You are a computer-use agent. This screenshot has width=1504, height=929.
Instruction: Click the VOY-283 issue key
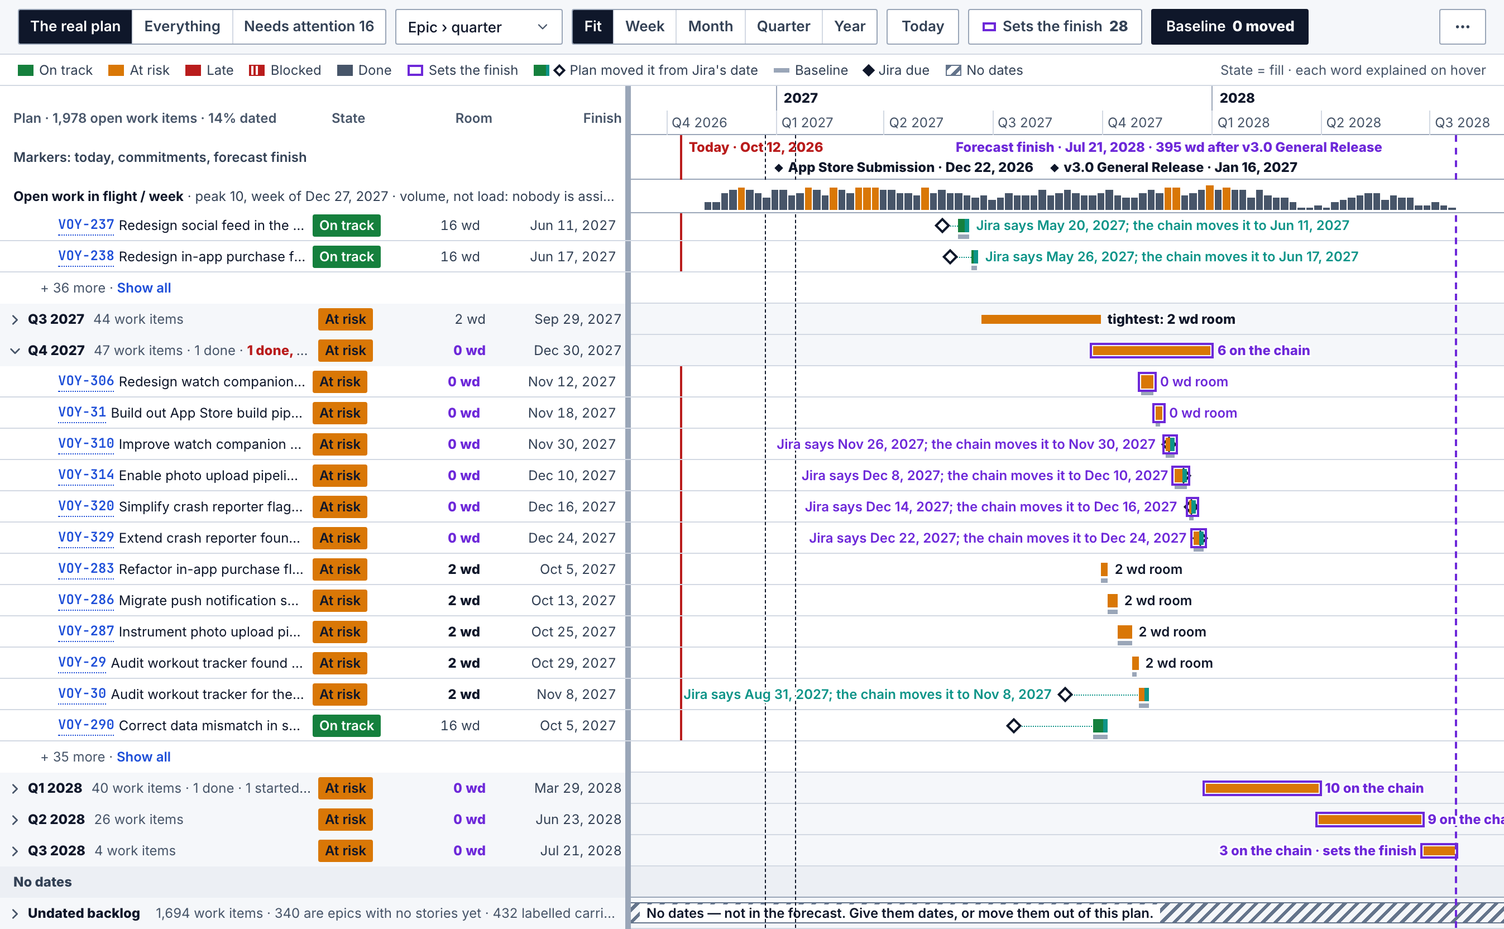point(86,569)
